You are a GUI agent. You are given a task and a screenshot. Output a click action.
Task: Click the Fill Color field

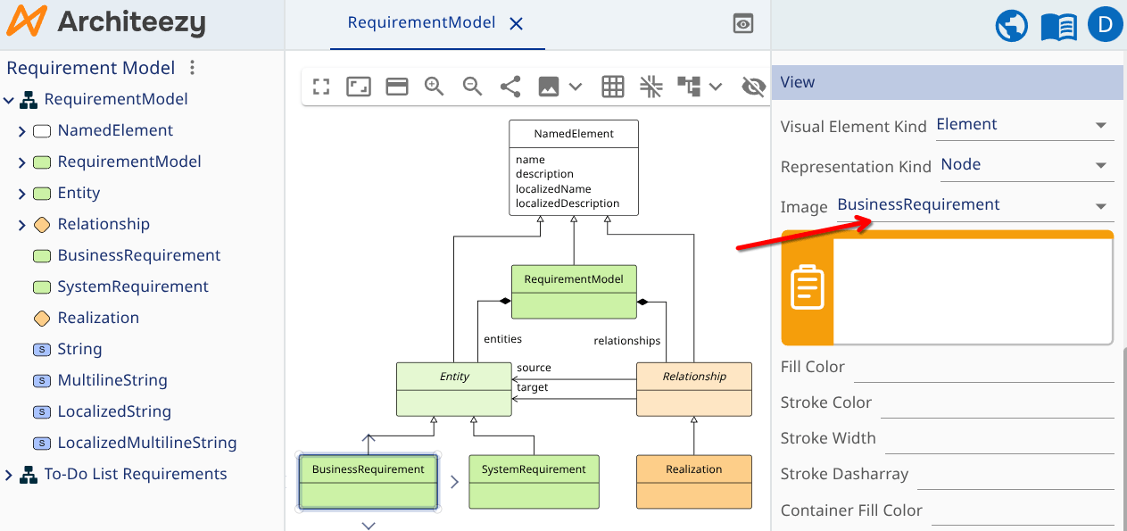(x=983, y=367)
